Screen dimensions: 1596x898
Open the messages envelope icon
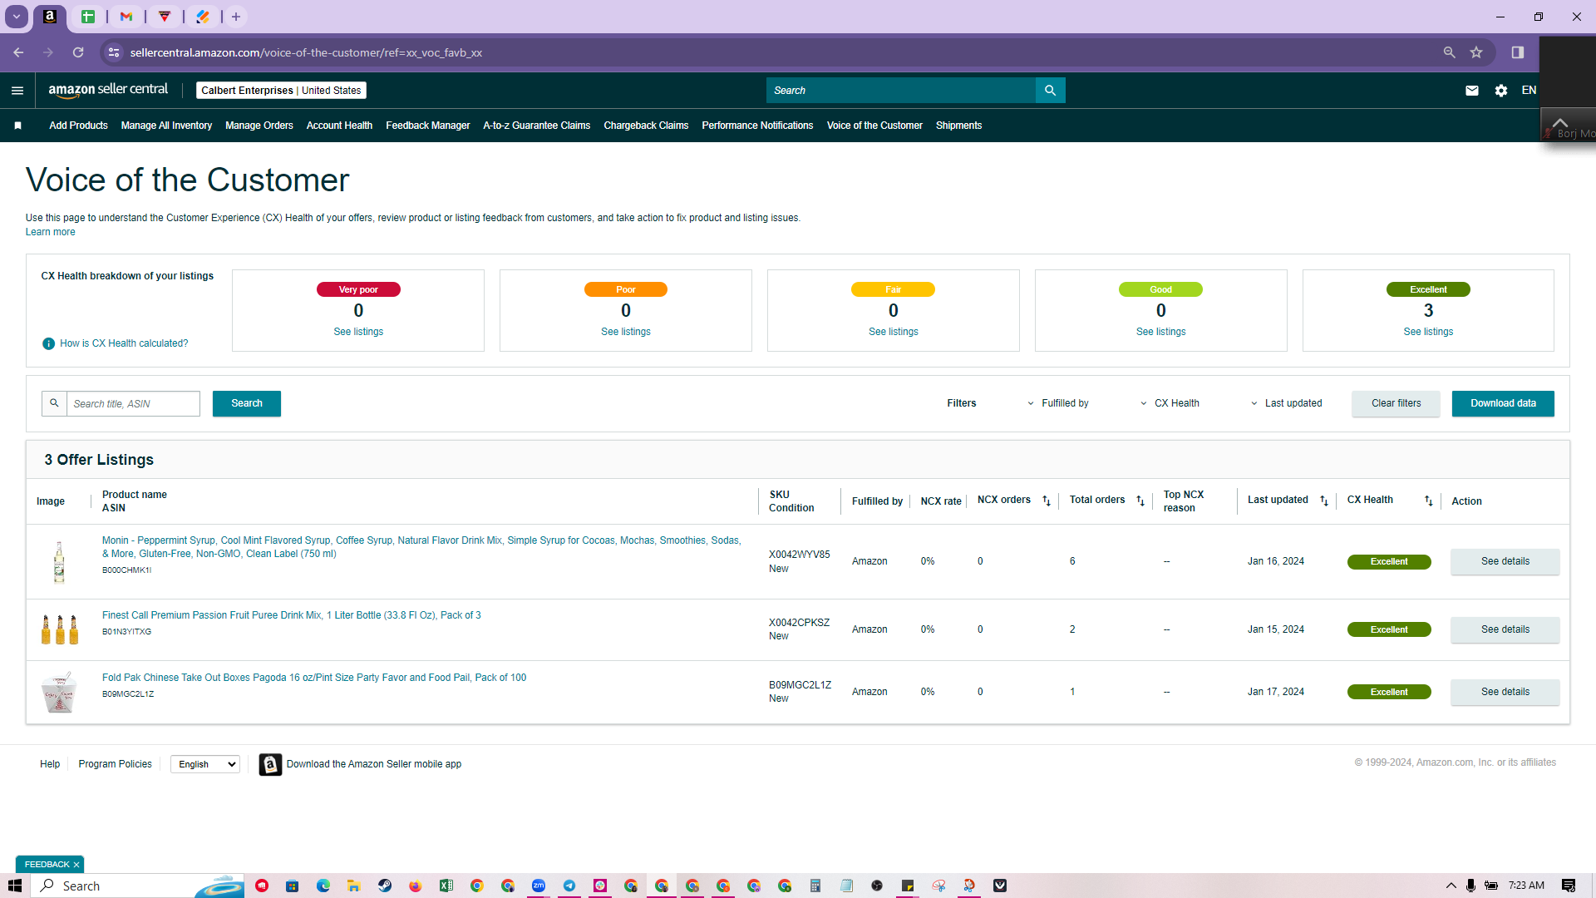pyautogui.click(x=1471, y=91)
